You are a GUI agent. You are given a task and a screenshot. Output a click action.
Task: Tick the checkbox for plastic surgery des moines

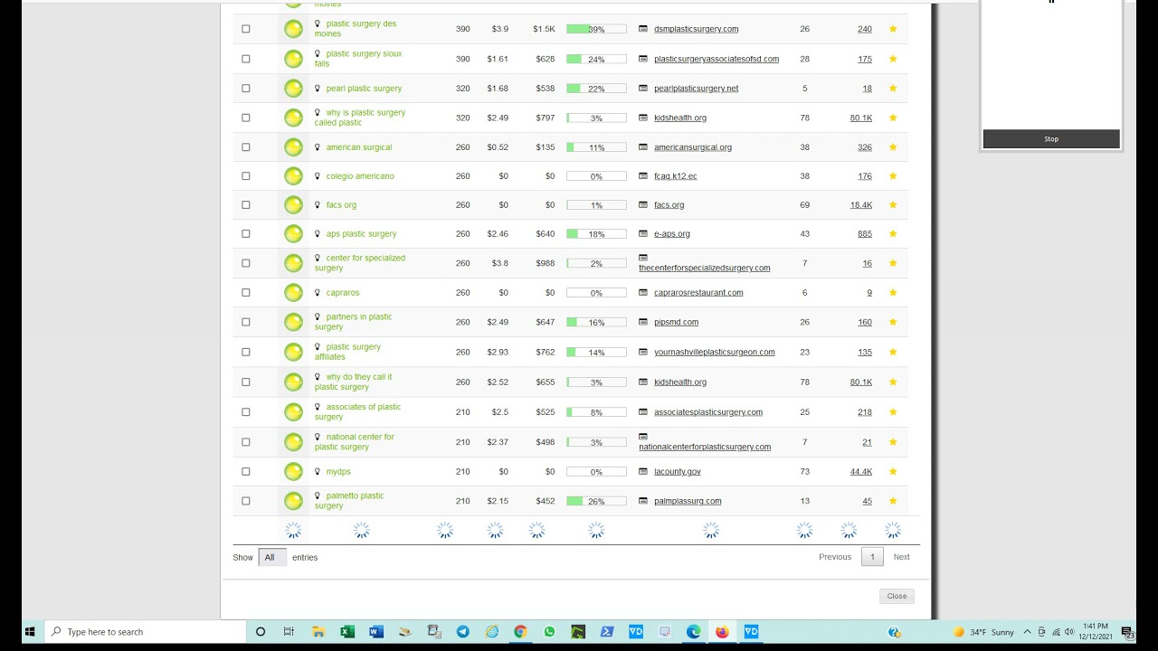pyautogui.click(x=245, y=29)
